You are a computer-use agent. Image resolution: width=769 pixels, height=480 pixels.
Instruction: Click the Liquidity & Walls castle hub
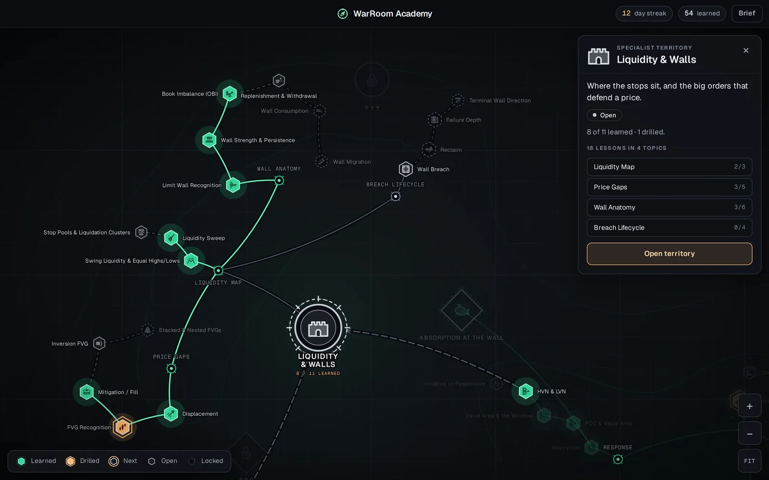click(x=318, y=328)
